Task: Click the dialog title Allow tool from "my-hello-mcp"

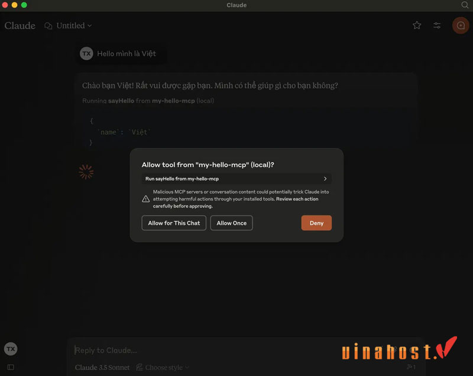Action: point(208,165)
